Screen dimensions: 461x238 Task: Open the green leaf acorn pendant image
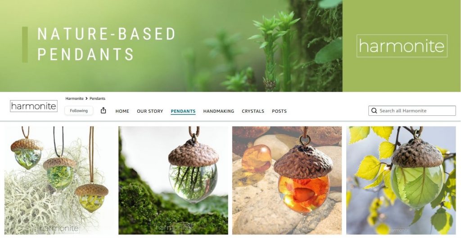click(x=401, y=180)
